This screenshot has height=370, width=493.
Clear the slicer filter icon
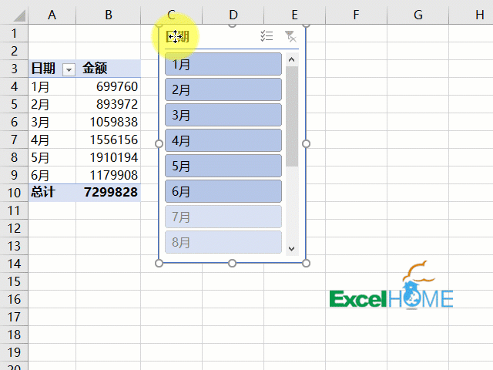[290, 36]
